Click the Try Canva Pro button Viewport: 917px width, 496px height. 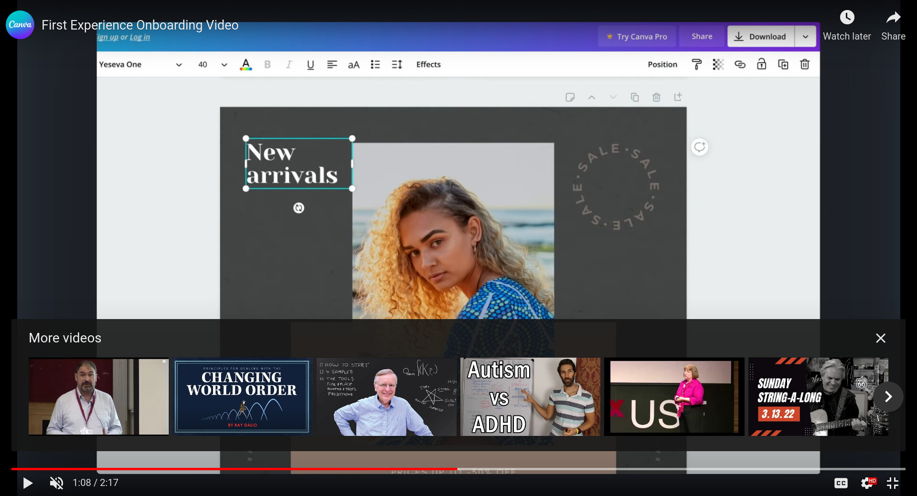click(x=637, y=37)
